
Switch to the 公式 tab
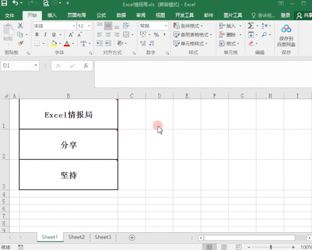pyautogui.click(x=101, y=15)
